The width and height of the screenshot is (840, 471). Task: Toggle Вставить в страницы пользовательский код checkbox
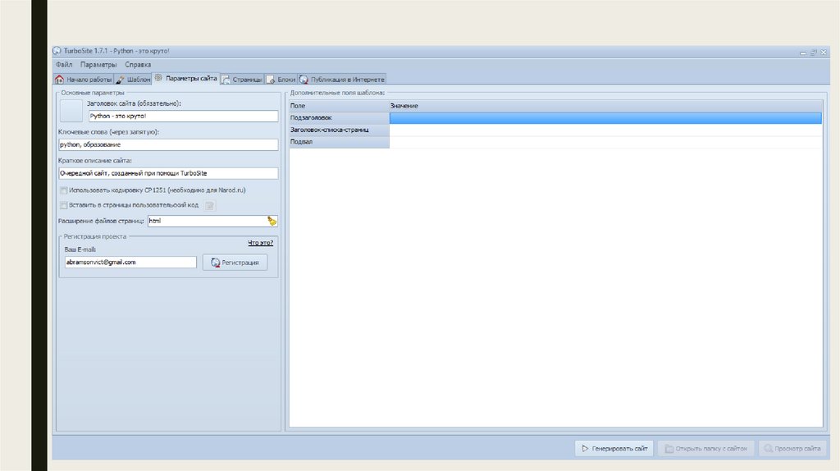[64, 205]
